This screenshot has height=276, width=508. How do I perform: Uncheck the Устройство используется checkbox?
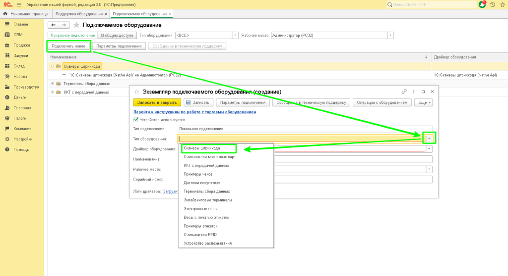pos(136,119)
